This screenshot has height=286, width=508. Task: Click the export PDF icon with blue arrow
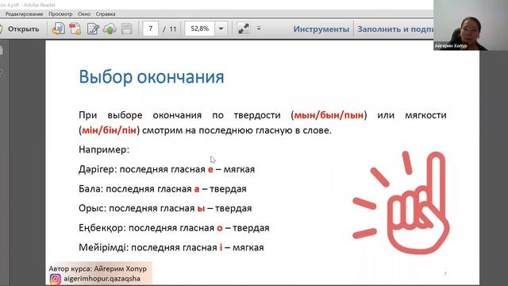tap(59, 29)
